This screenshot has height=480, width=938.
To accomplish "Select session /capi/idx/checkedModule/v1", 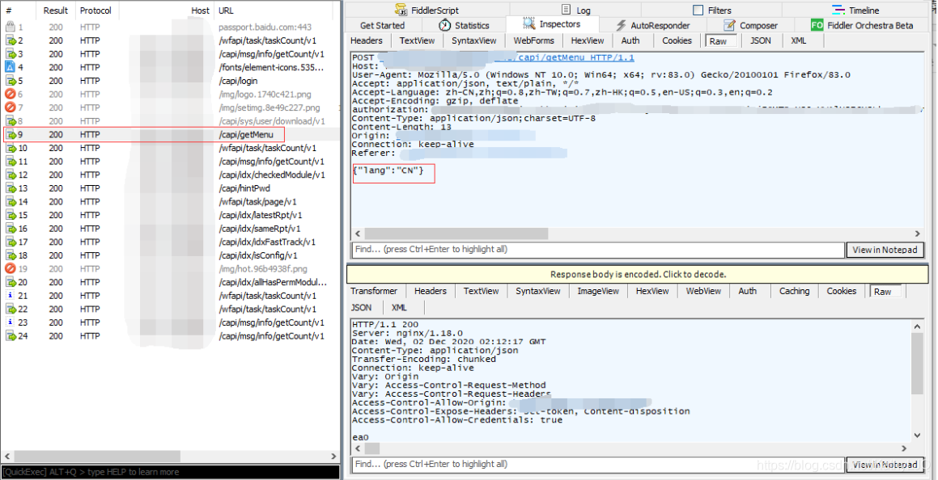I will (170, 175).
